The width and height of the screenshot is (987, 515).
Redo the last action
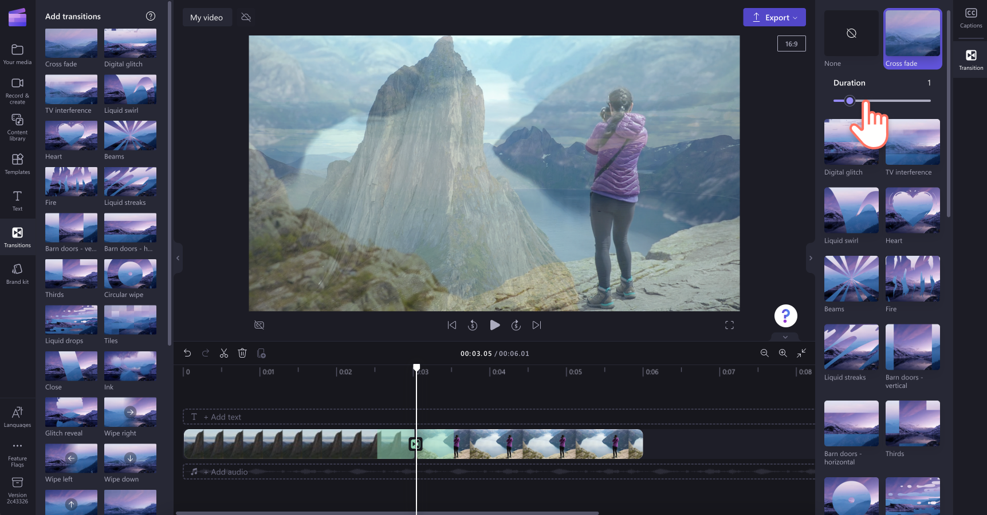point(206,353)
